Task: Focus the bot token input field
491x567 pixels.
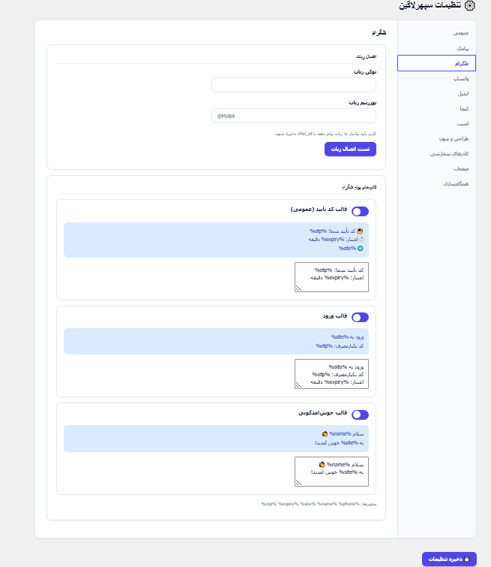Action: click(x=294, y=85)
